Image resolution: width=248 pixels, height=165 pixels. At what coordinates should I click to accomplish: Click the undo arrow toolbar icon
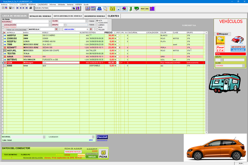13,8
